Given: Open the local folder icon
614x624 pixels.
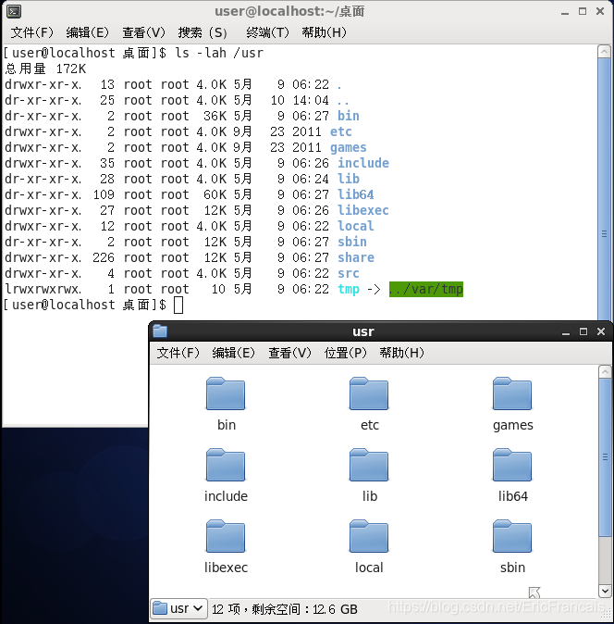Looking at the screenshot, I should pyautogui.click(x=369, y=536).
